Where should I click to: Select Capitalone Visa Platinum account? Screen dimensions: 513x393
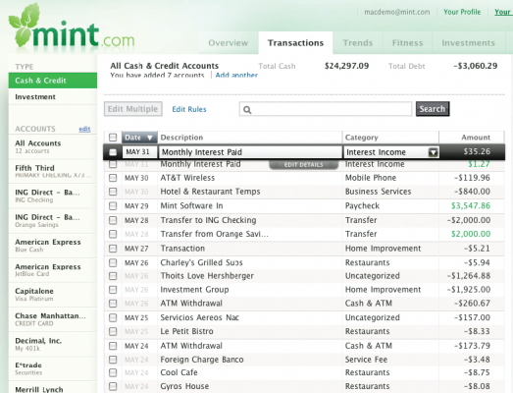(x=53, y=295)
